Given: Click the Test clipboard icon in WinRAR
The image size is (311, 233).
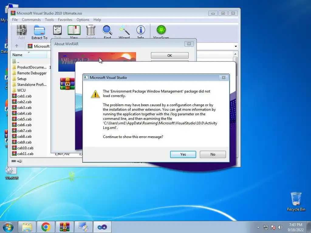Looking at the screenshot, I should 57,30.
